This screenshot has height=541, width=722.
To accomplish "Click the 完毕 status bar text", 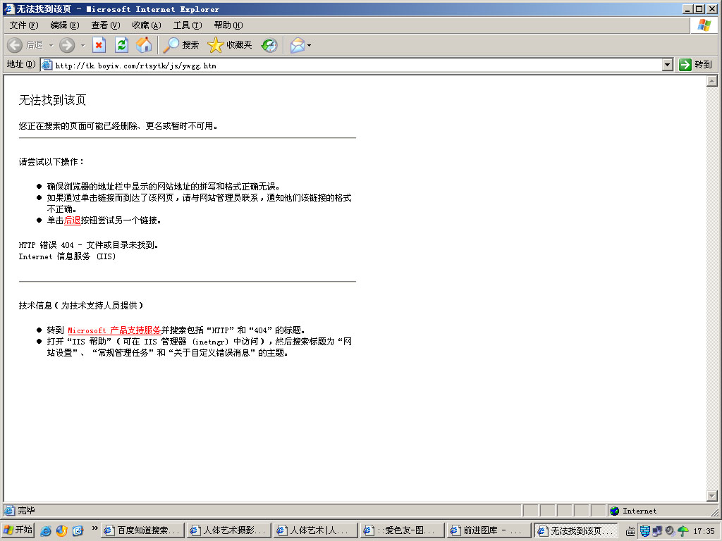I will tap(26, 511).
